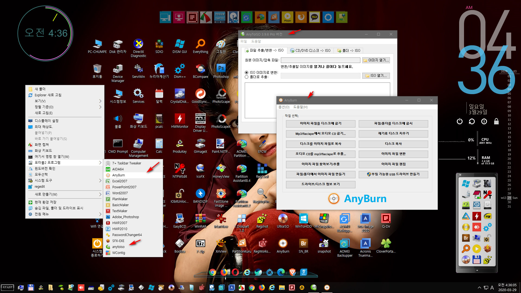Open the CMD Prompt desktop icon

(x=118, y=146)
